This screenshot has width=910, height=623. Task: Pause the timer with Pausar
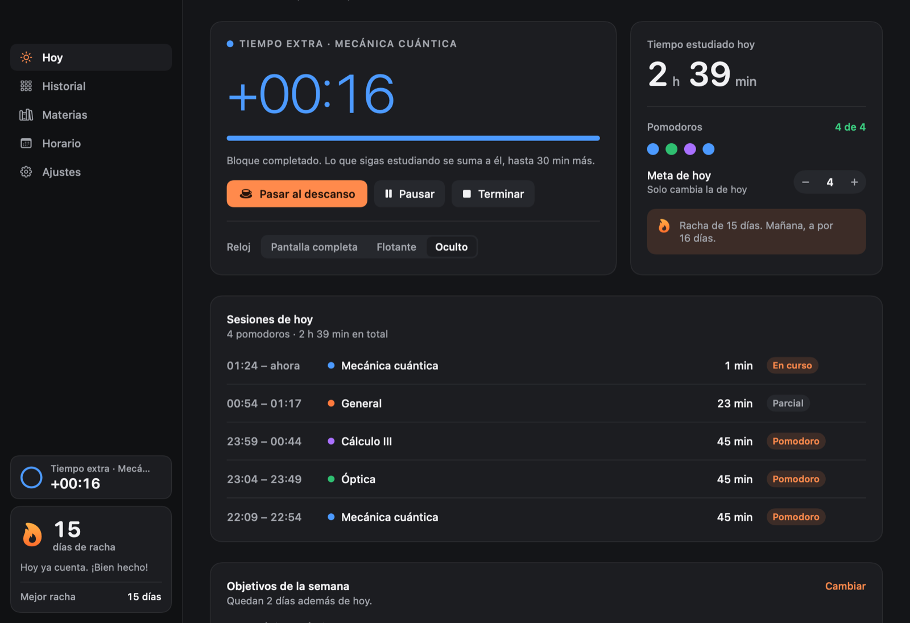pyautogui.click(x=409, y=194)
